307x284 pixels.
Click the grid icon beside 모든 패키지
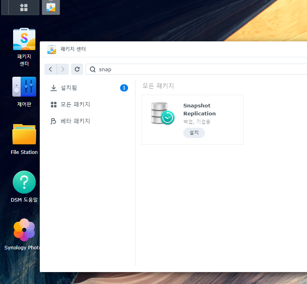point(53,104)
